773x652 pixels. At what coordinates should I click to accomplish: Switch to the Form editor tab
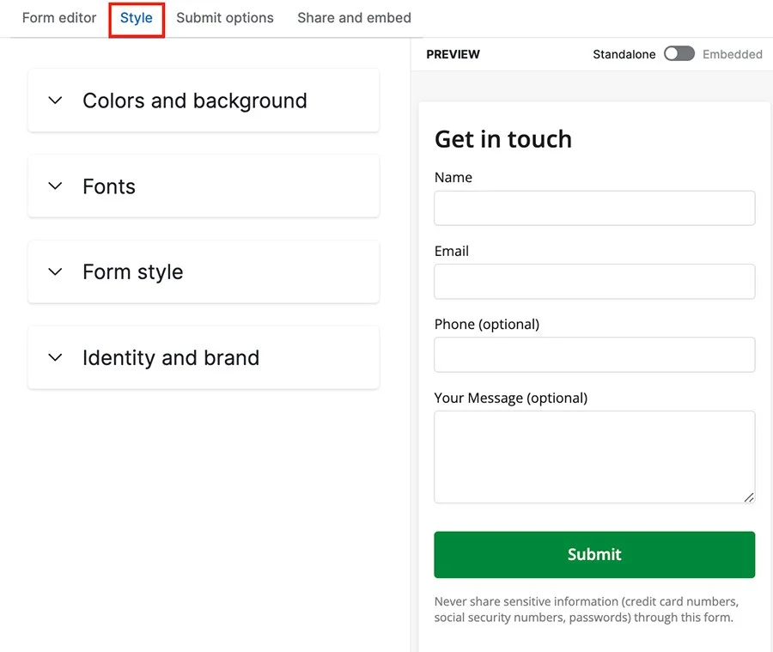tap(59, 18)
